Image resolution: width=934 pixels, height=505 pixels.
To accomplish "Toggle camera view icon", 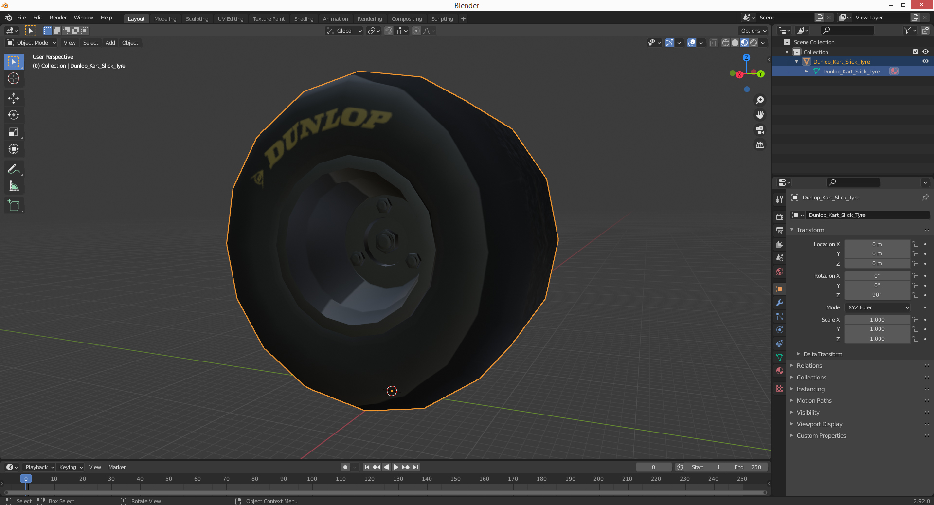I will pyautogui.click(x=760, y=130).
